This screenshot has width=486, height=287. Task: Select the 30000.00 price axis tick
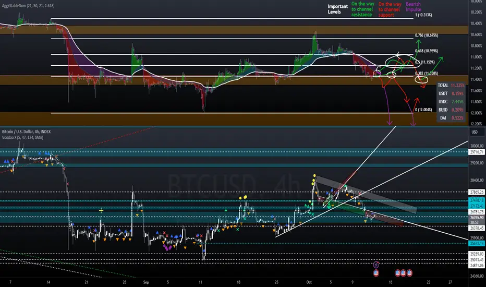[477, 146]
